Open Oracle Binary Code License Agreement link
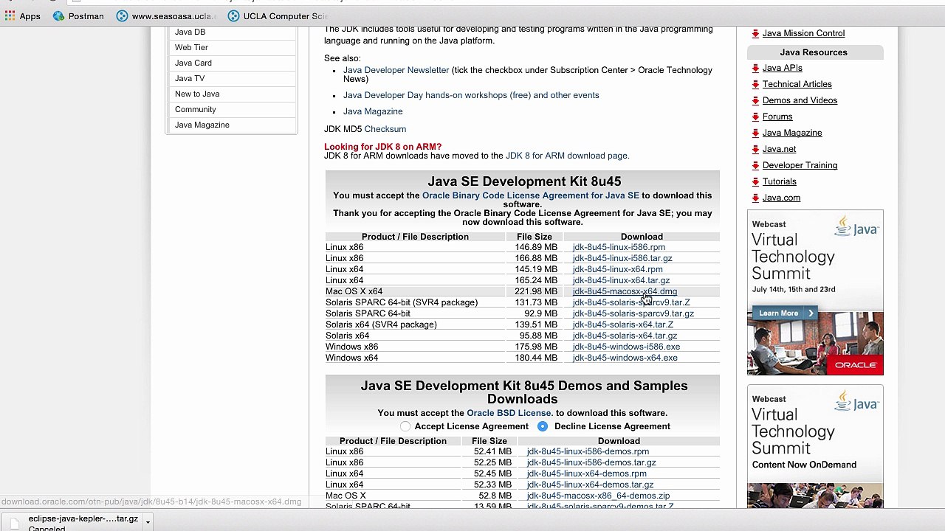945x531 pixels. click(x=531, y=195)
